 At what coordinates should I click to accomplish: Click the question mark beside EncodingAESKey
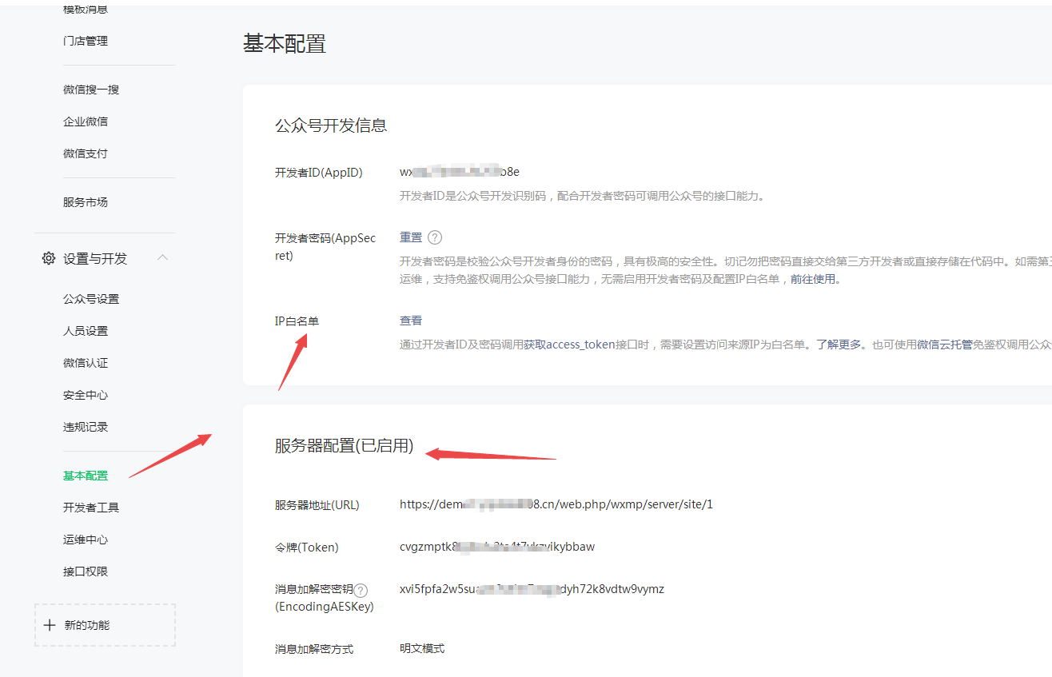coord(361,589)
